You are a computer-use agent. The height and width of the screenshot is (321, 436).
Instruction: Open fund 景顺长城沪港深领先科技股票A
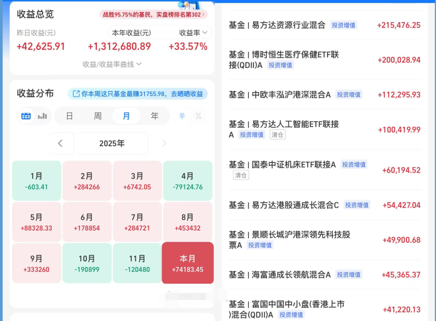[325, 240]
